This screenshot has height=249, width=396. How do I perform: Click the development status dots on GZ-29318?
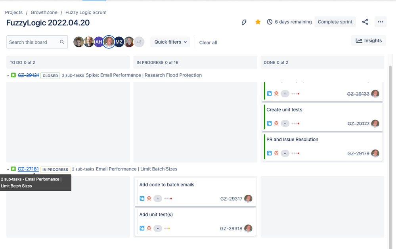[x=167, y=228]
